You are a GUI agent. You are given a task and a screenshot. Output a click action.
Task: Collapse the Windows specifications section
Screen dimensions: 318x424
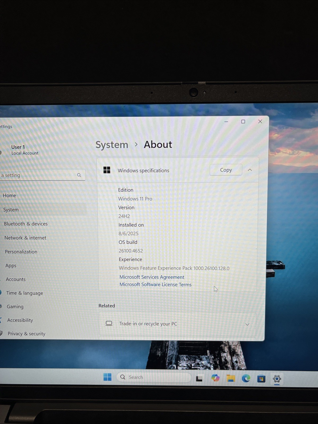tap(250, 170)
